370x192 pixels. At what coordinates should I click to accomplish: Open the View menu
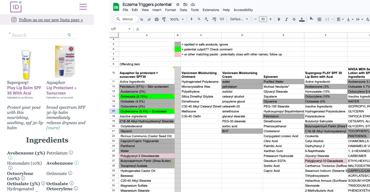(x=145, y=10)
